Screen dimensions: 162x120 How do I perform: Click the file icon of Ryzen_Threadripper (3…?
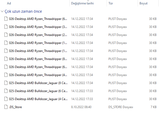6,27
